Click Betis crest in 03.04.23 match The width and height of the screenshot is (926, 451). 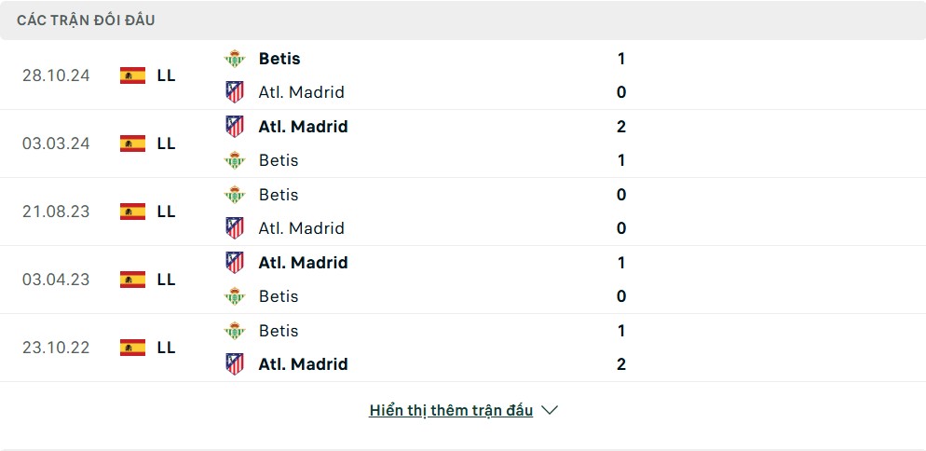coord(235,296)
